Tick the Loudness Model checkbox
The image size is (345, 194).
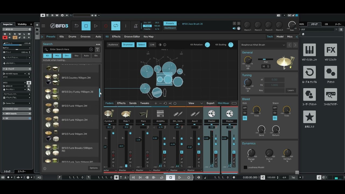(x=245, y=167)
